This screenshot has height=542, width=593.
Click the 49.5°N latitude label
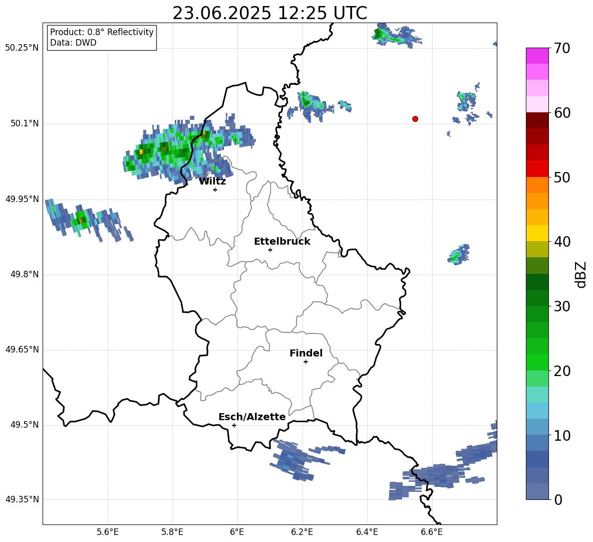point(25,425)
